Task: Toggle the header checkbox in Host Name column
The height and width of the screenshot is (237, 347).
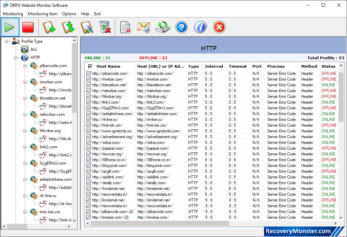Action: (x=90, y=66)
